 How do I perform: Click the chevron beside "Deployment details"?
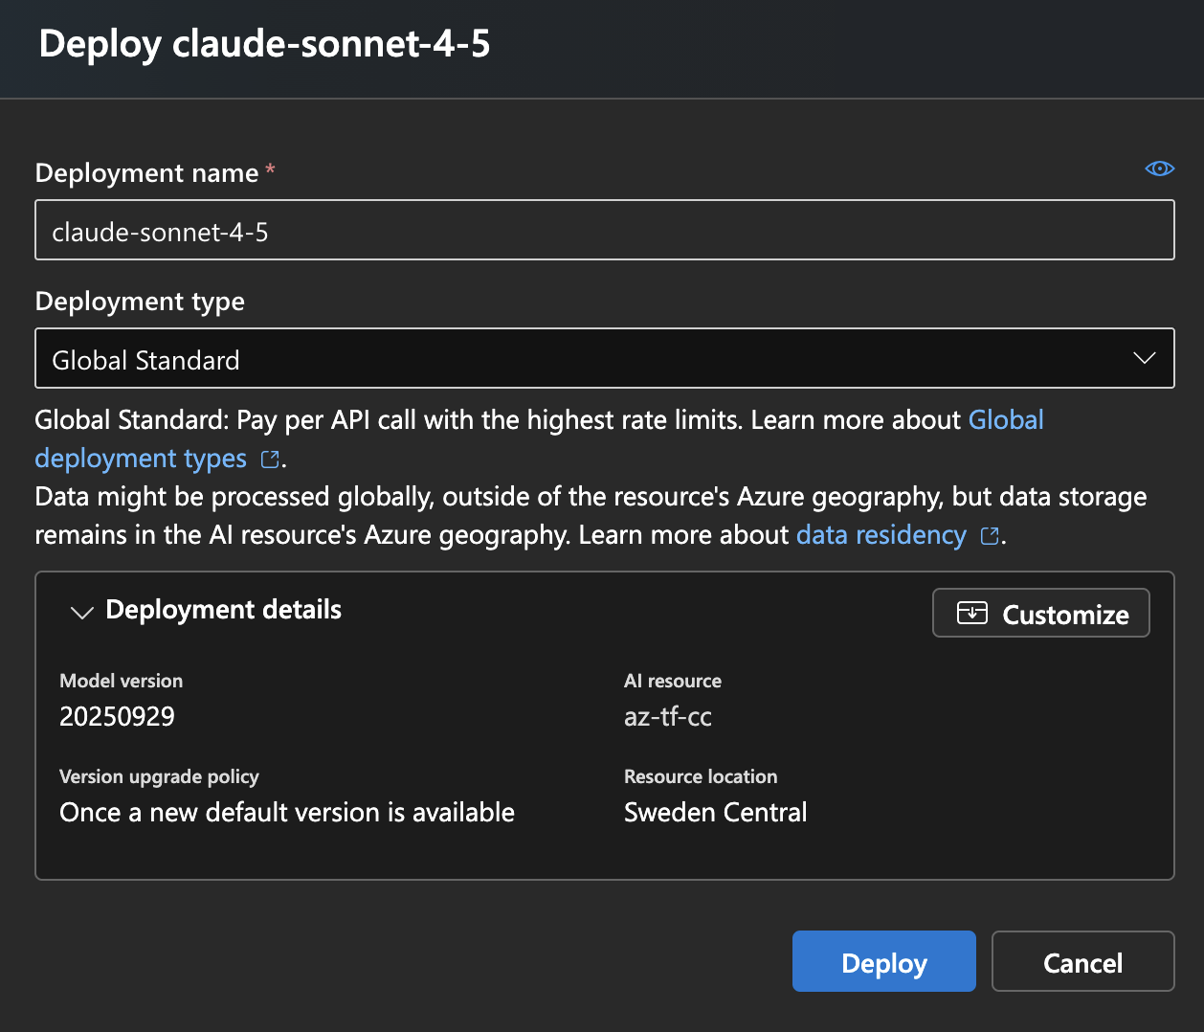point(80,612)
